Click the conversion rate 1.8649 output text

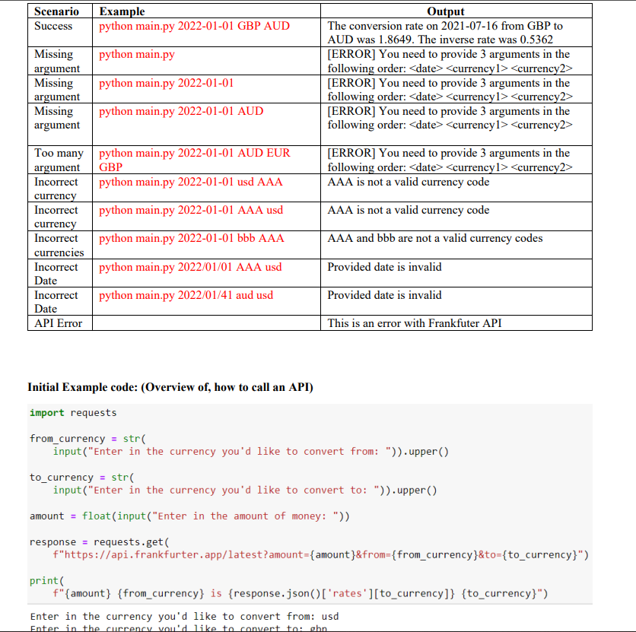click(x=445, y=33)
